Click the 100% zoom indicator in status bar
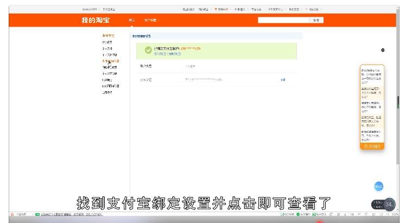The image size is (405, 223). tap(395, 214)
